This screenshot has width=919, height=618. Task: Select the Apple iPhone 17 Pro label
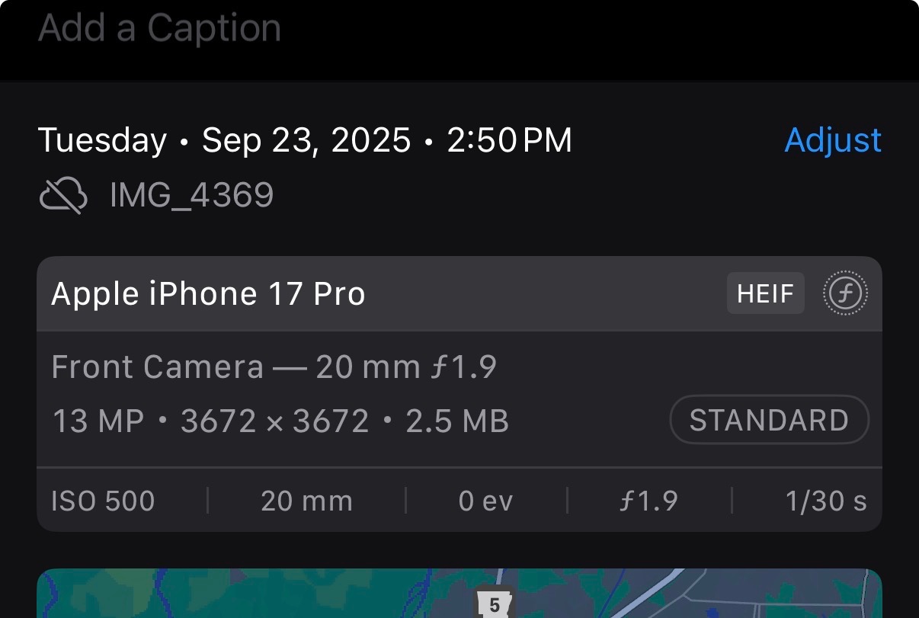point(208,294)
